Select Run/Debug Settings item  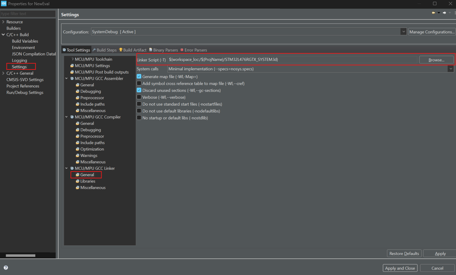[x=25, y=92]
